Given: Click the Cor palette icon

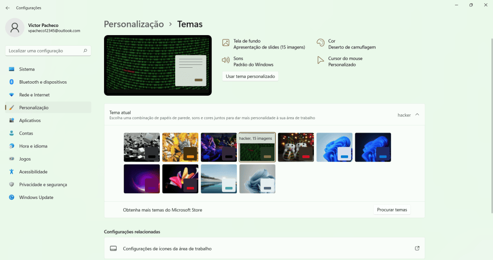Looking at the screenshot, I should pyautogui.click(x=320, y=43).
